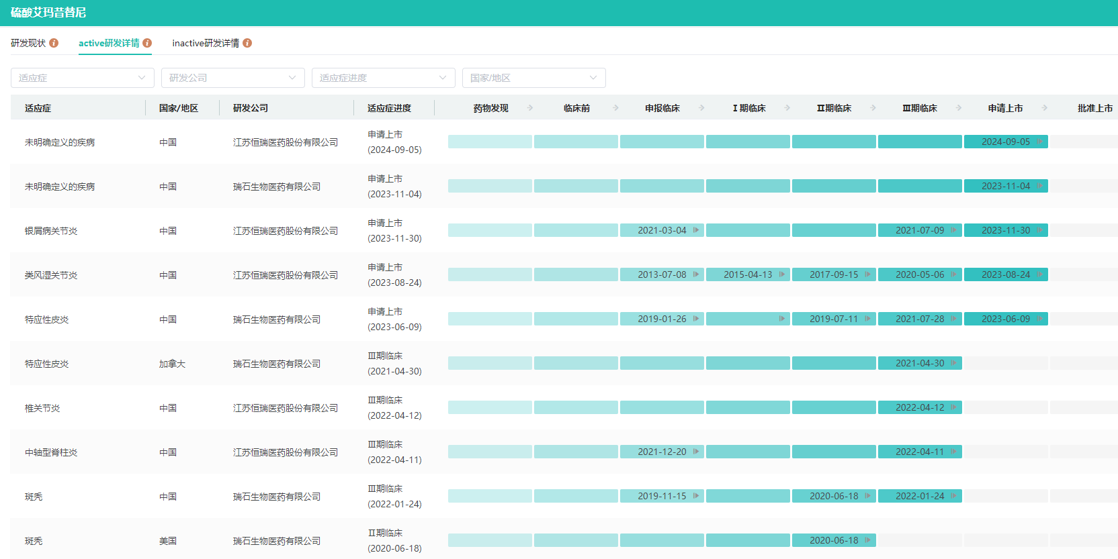
Task: Switch to the 研发现状 tab
Action: (28, 43)
